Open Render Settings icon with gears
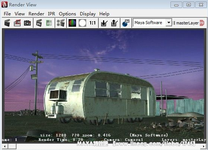Screen dimensions: 208x150 coord(61,23)
